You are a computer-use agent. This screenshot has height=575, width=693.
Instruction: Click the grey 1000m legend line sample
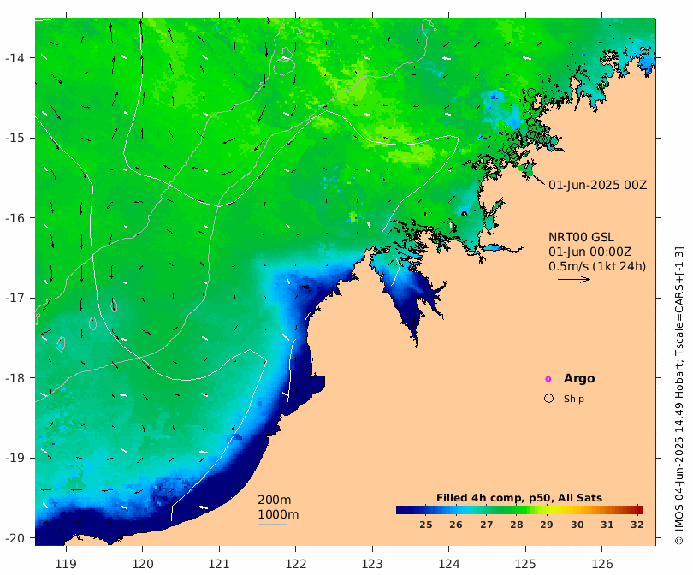[272, 525]
